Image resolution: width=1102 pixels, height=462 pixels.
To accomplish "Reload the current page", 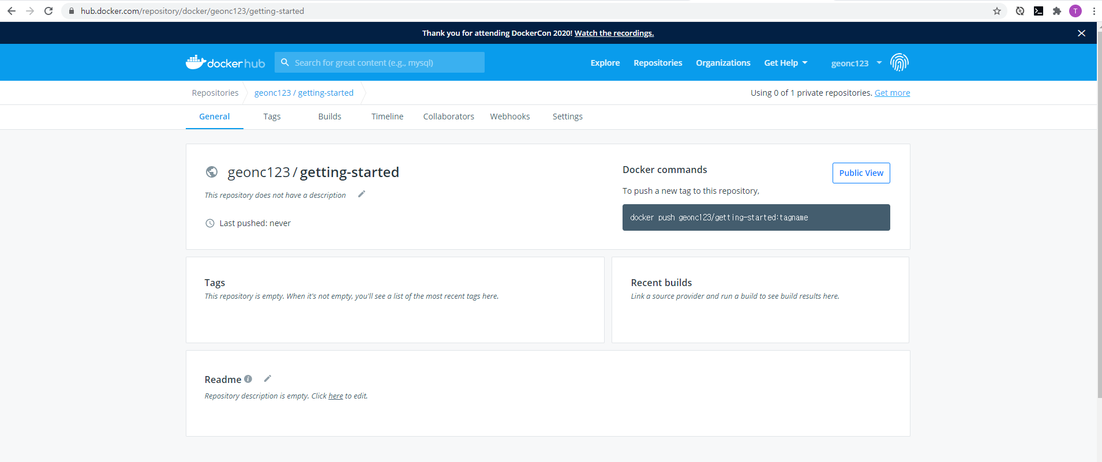I will click(x=48, y=11).
